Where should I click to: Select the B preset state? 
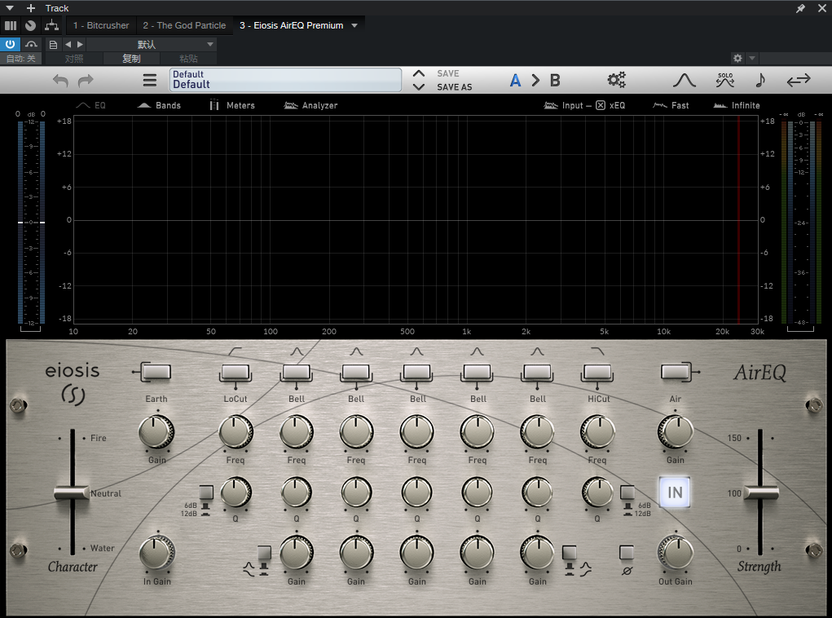click(x=555, y=81)
